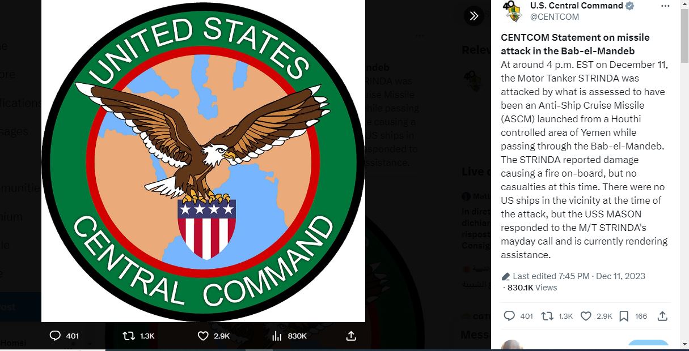Open the @CENTCOM handle link
The height and width of the screenshot is (351, 689).
pos(555,17)
